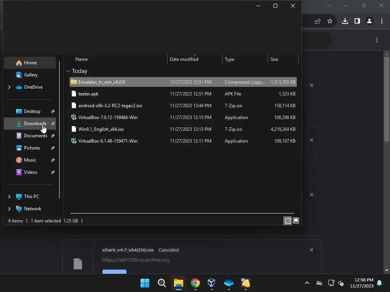Expand the OneDrive tree node
The width and height of the screenshot is (390, 292).
click(x=9, y=87)
